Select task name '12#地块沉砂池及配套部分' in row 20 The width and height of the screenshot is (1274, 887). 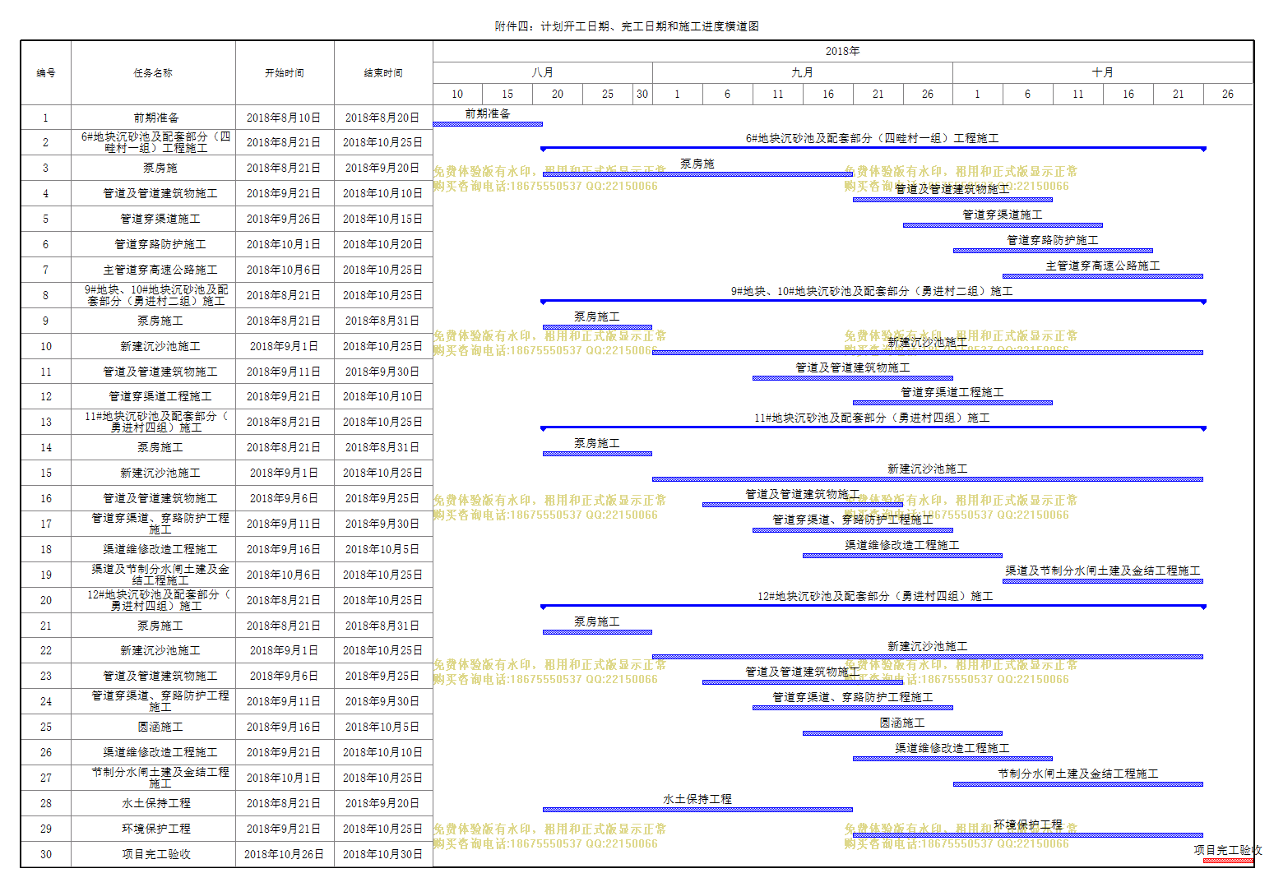pyautogui.click(x=153, y=600)
